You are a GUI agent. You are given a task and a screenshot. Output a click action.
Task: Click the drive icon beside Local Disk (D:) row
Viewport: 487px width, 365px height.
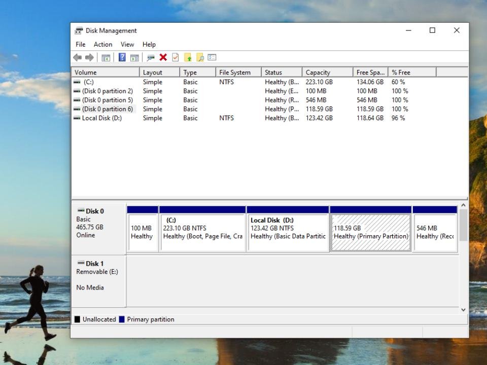(77, 118)
